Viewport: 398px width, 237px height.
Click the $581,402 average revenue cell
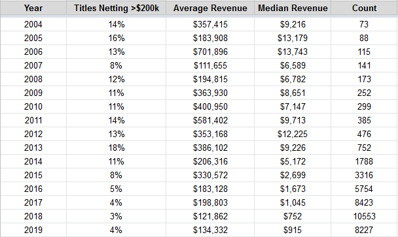[x=210, y=120]
